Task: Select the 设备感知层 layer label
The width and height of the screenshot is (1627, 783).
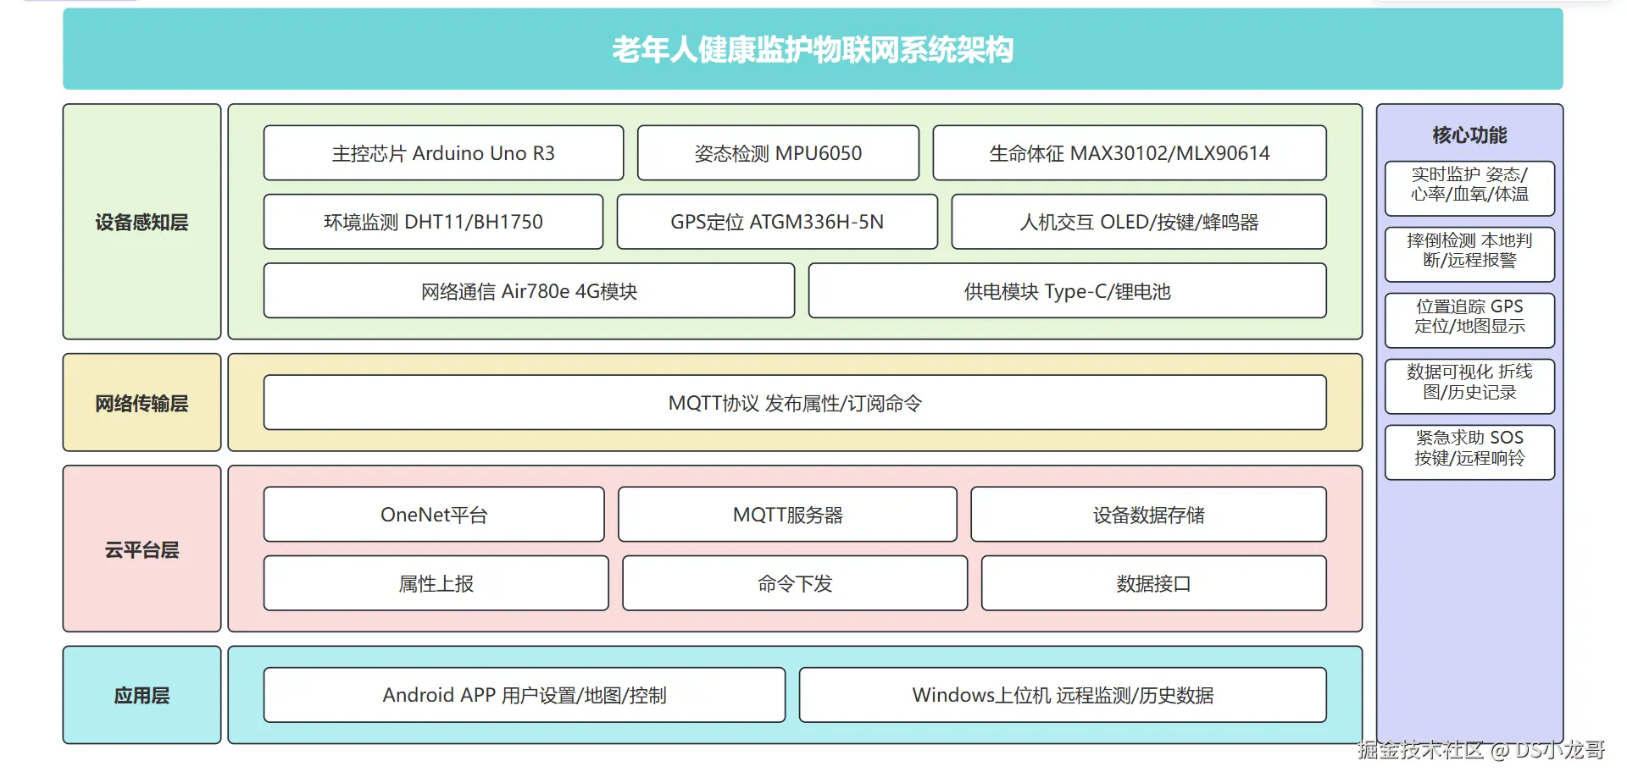Action: coord(142,222)
